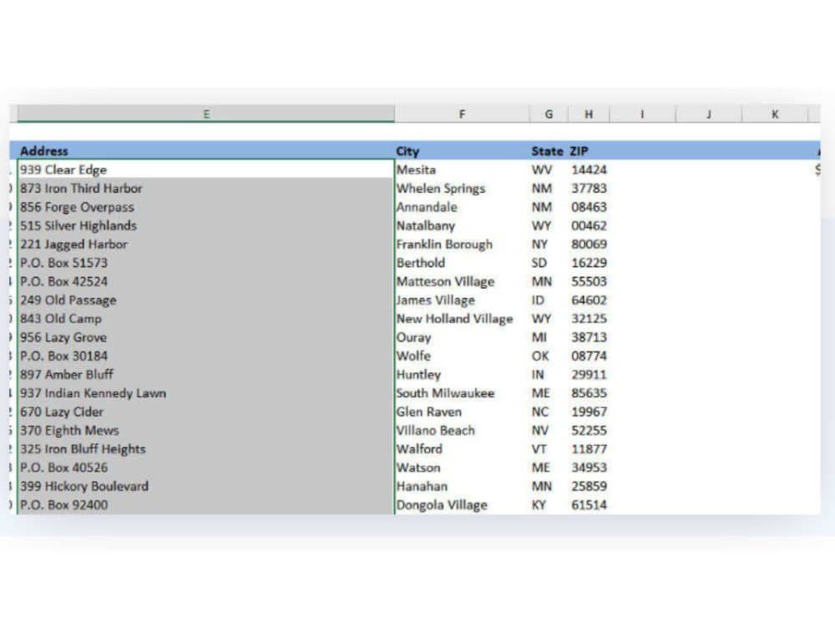835x626 pixels.
Task: Select column I header
Action: (642, 114)
